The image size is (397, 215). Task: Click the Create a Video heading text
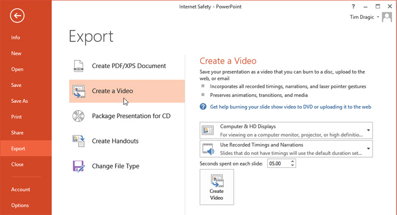[228, 61]
